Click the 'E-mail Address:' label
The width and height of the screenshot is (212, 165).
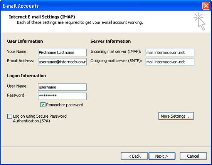(20, 61)
